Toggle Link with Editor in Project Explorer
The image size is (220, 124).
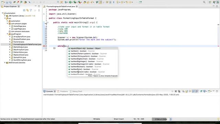[27, 10]
